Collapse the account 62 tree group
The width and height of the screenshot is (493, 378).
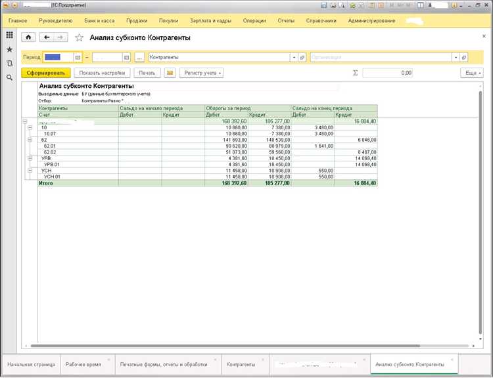tap(30, 140)
